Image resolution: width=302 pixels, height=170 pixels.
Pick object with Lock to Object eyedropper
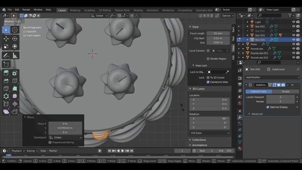227,72
